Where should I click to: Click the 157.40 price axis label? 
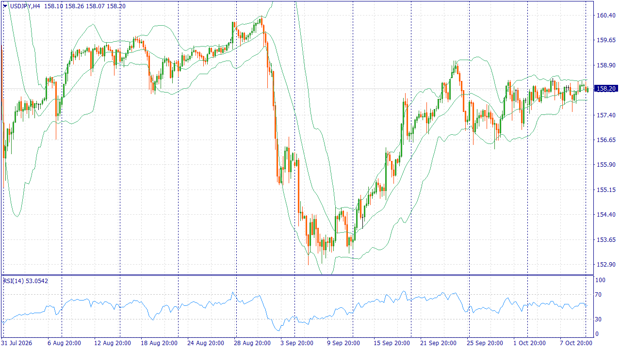605,115
